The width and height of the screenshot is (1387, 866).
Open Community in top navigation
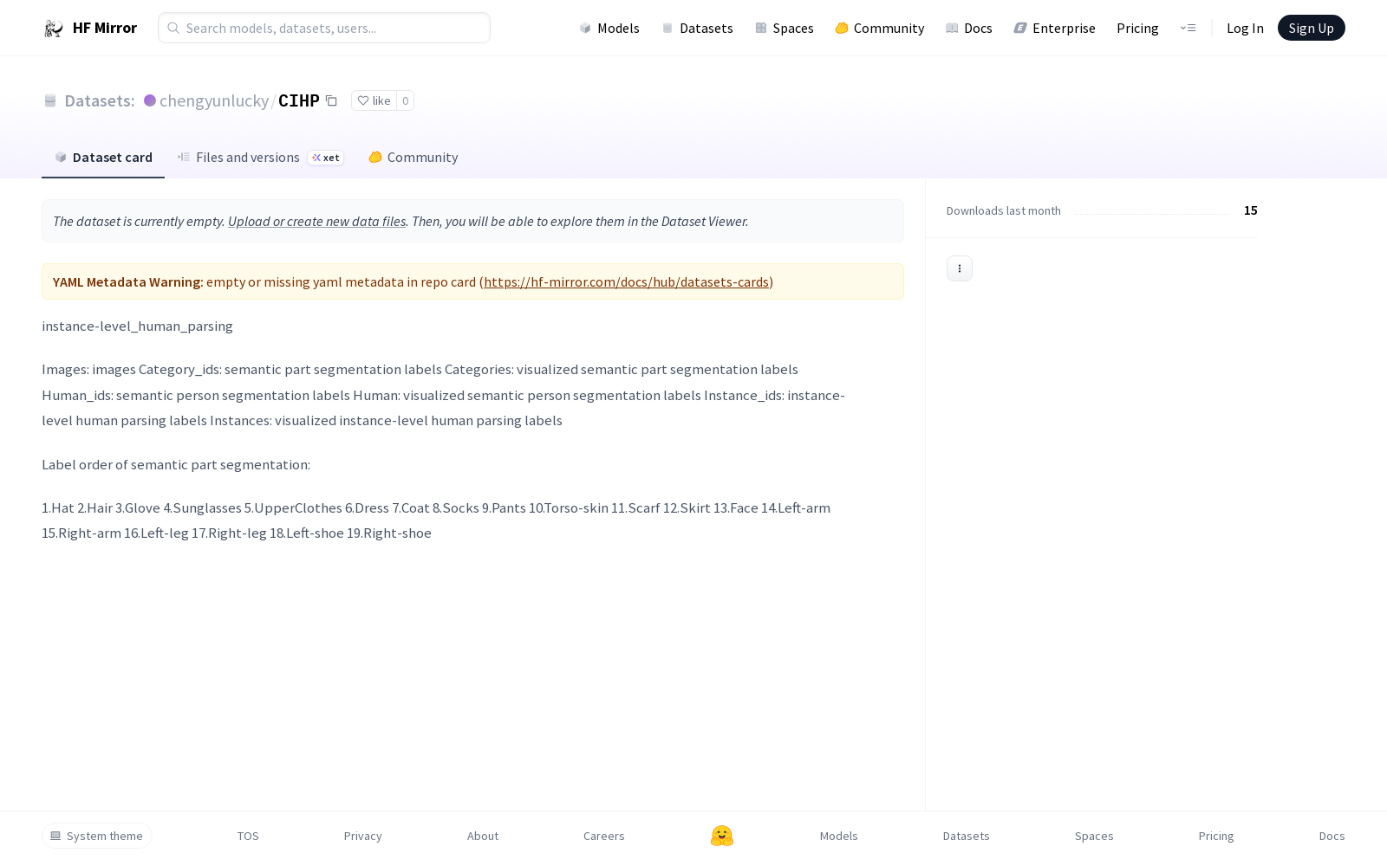point(879,28)
